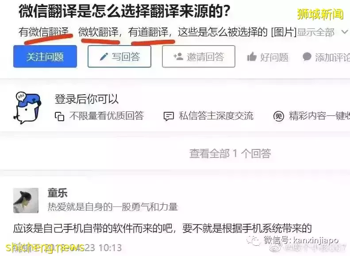Open the 童乐 username profile
Screen dimensions: 350x256
[58, 193]
